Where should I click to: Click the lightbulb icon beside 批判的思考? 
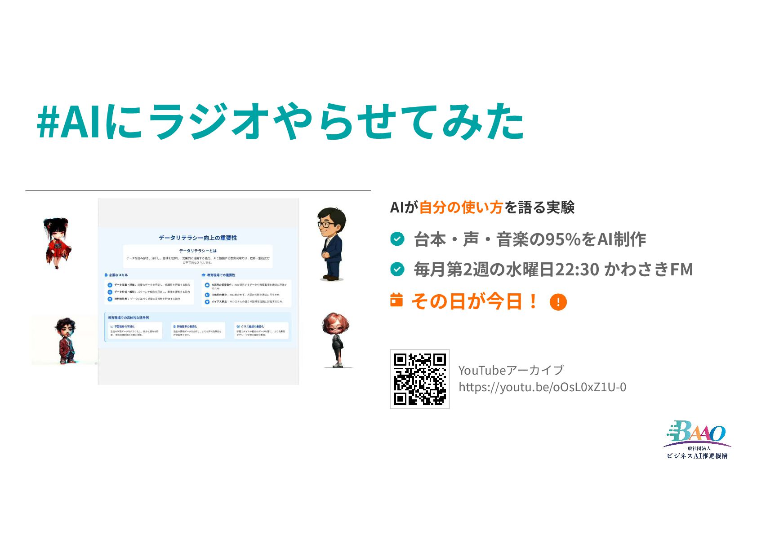tap(110, 299)
